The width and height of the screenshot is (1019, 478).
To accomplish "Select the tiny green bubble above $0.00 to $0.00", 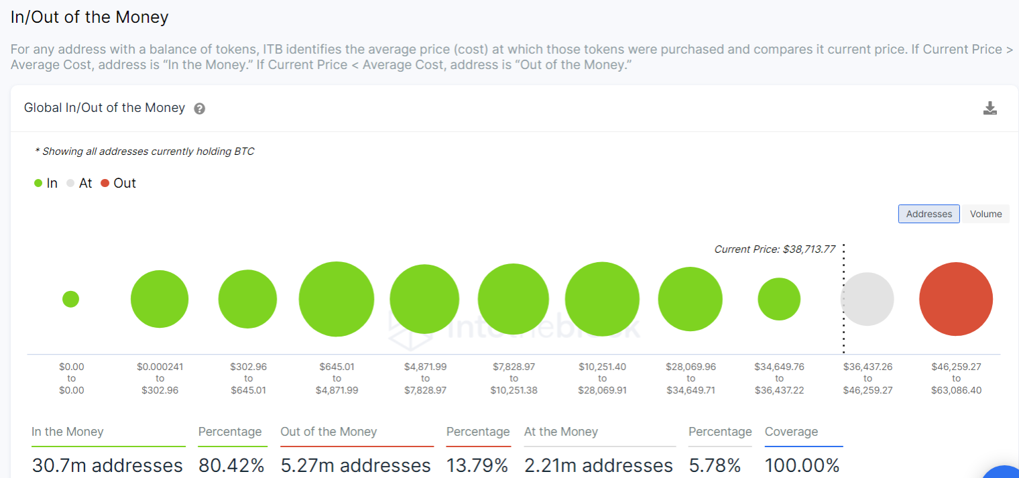I will pos(70,299).
